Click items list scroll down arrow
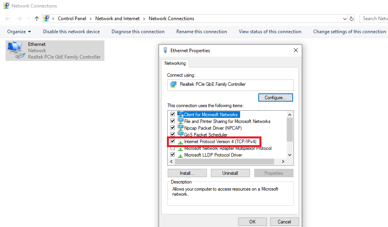The image size is (388, 227). click(290, 155)
